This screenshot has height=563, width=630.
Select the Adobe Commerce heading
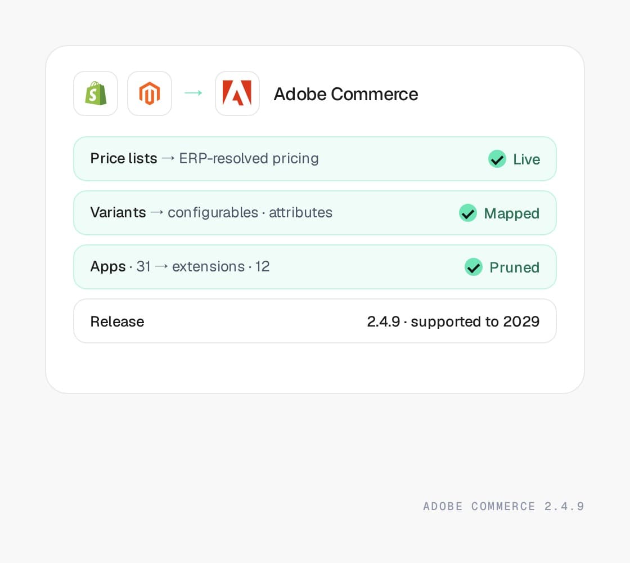pos(345,94)
